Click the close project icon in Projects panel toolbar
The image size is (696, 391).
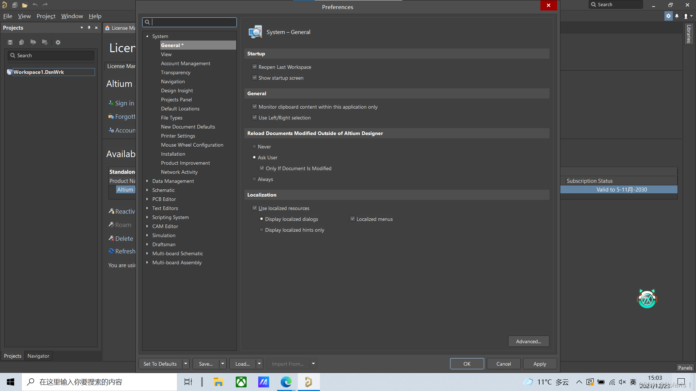(x=45, y=42)
